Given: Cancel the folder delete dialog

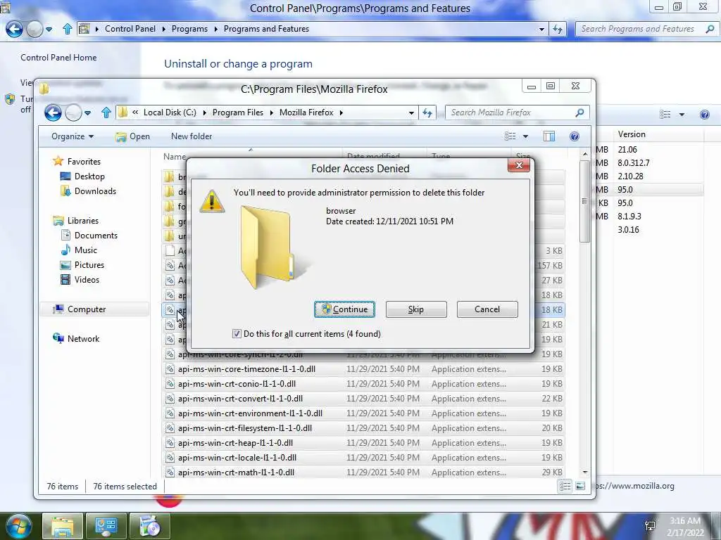Looking at the screenshot, I should point(487,309).
